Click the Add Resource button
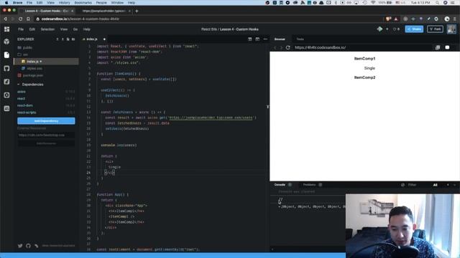Viewport: 460px width, 258px height. pos(46,143)
